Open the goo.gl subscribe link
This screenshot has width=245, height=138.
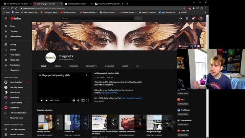point(109,93)
